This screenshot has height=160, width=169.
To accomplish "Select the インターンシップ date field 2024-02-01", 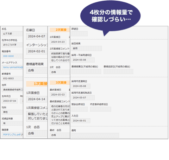I will (37, 51).
